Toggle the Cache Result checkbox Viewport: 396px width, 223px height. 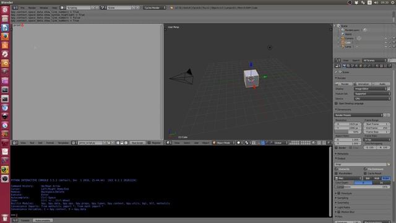pyautogui.click(x=365, y=173)
